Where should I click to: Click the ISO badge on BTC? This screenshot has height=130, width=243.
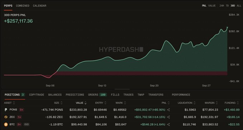click(x=26, y=124)
